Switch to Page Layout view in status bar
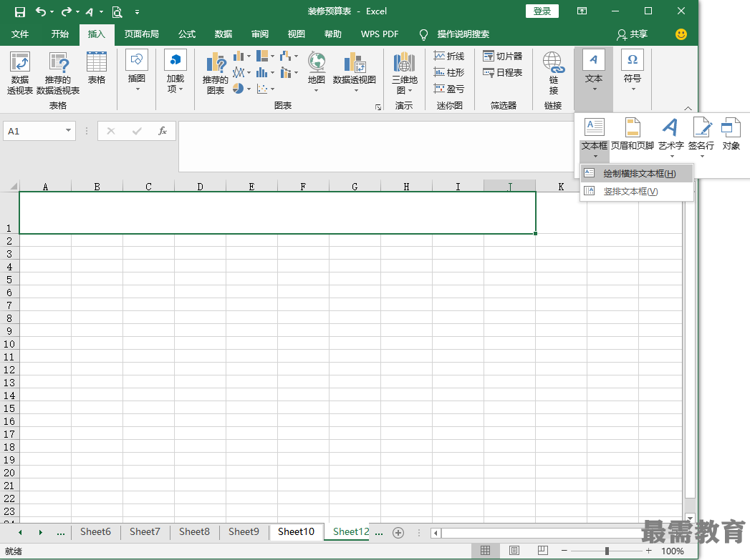Image resolution: width=750 pixels, height=560 pixels. click(x=514, y=551)
